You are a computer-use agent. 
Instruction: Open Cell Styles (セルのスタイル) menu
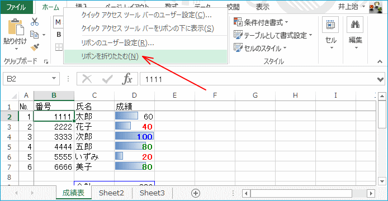click(x=260, y=48)
